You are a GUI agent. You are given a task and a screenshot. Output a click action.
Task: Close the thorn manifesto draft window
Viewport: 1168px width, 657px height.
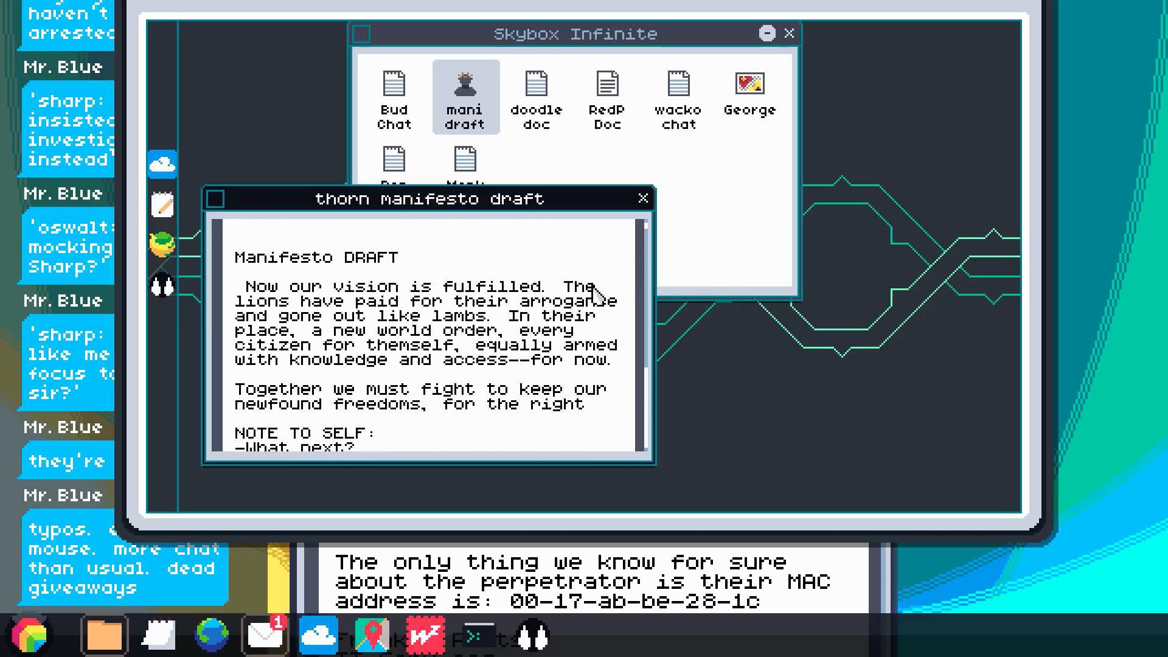(643, 198)
